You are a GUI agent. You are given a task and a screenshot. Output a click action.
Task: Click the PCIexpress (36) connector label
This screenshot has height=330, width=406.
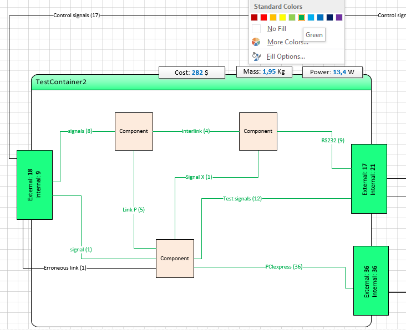point(284,267)
